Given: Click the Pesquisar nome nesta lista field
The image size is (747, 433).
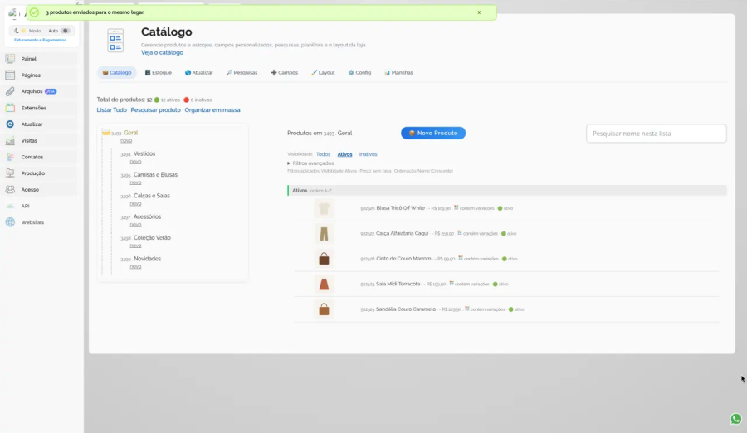Looking at the screenshot, I should click(x=656, y=134).
